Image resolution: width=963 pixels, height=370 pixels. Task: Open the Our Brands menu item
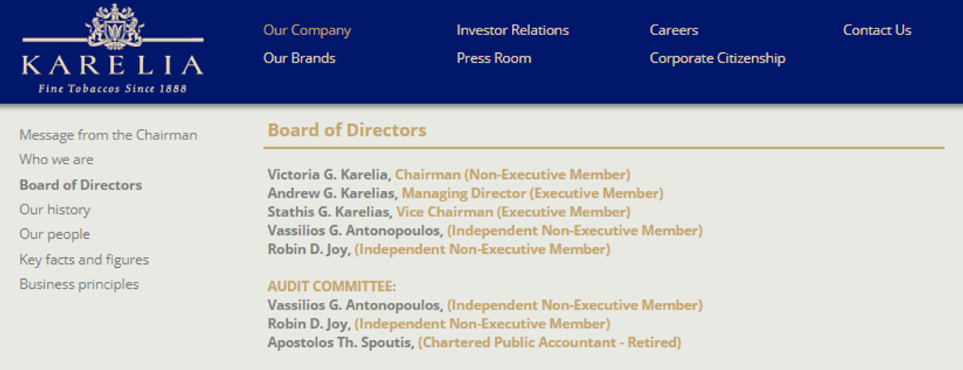pos(299,58)
